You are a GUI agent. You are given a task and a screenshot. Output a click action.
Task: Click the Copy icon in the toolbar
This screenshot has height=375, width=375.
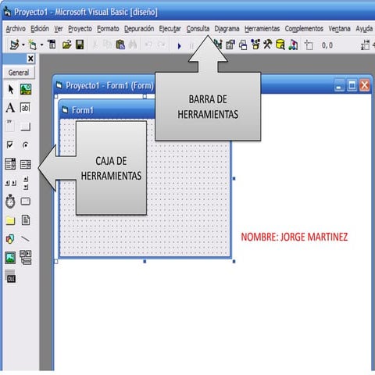pyautogui.click(x=107, y=45)
